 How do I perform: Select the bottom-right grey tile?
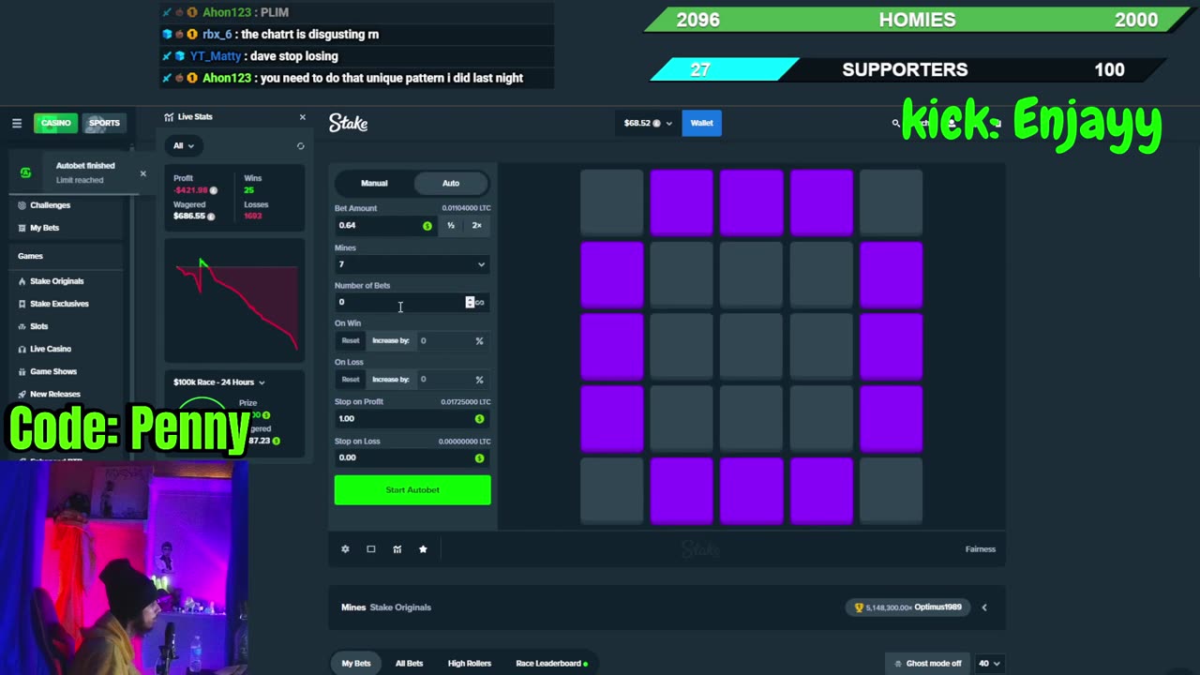coord(892,491)
